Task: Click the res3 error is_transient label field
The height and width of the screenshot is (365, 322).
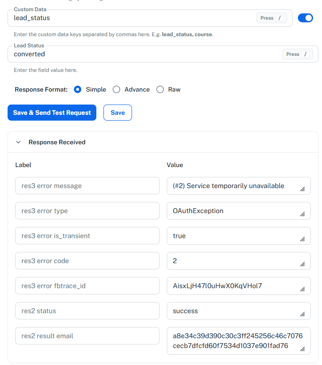Action: pyautogui.click(x=87, y=236)
